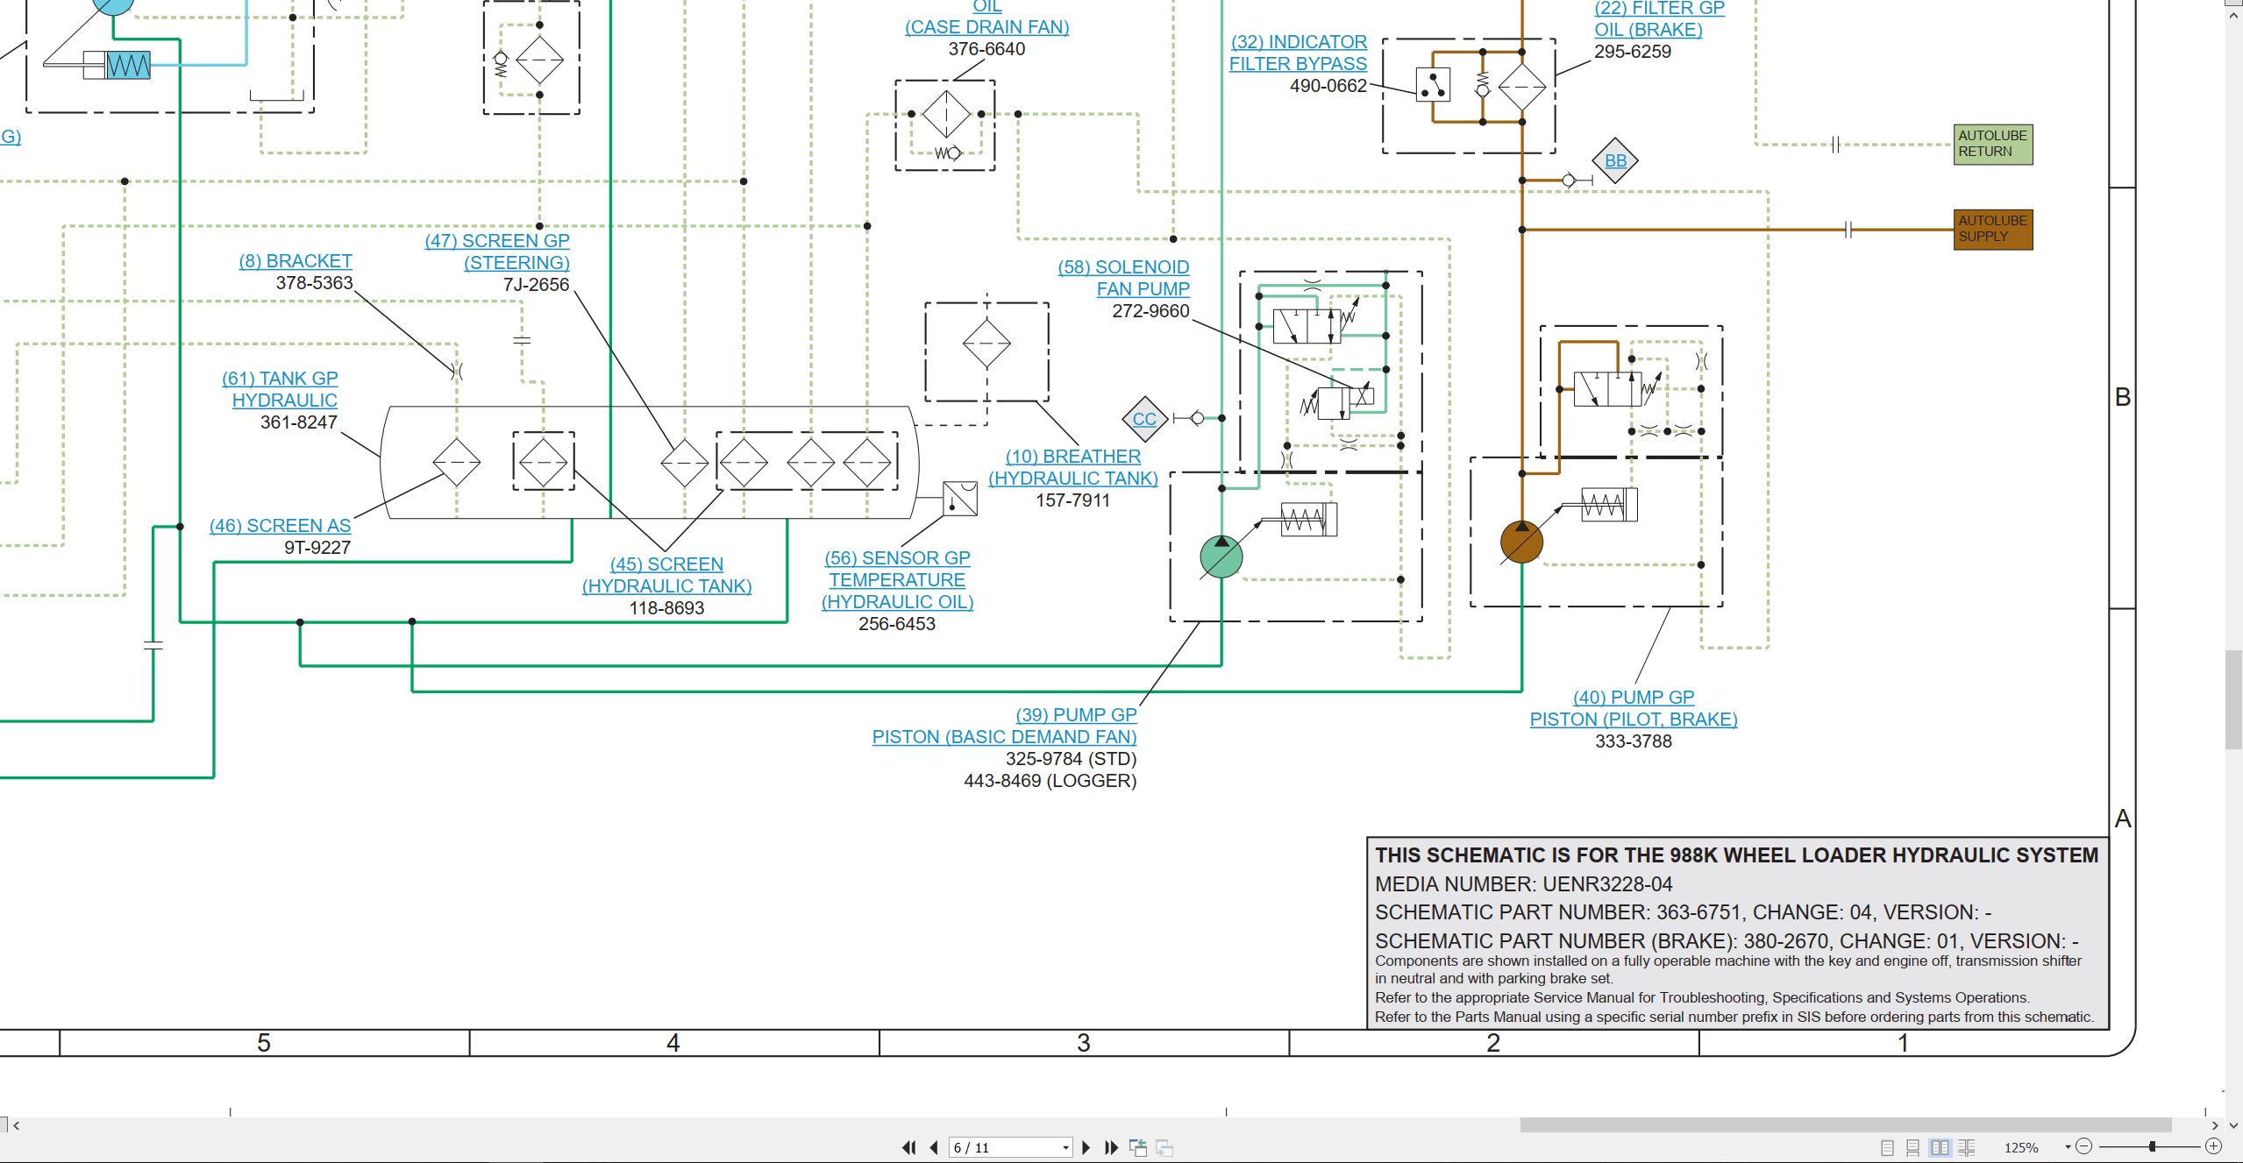The image size is (2243, 1163).
Task: Open OIL (CASE DRAIN FAN) link
Action: pyautogui.click(x=986, y=18)
